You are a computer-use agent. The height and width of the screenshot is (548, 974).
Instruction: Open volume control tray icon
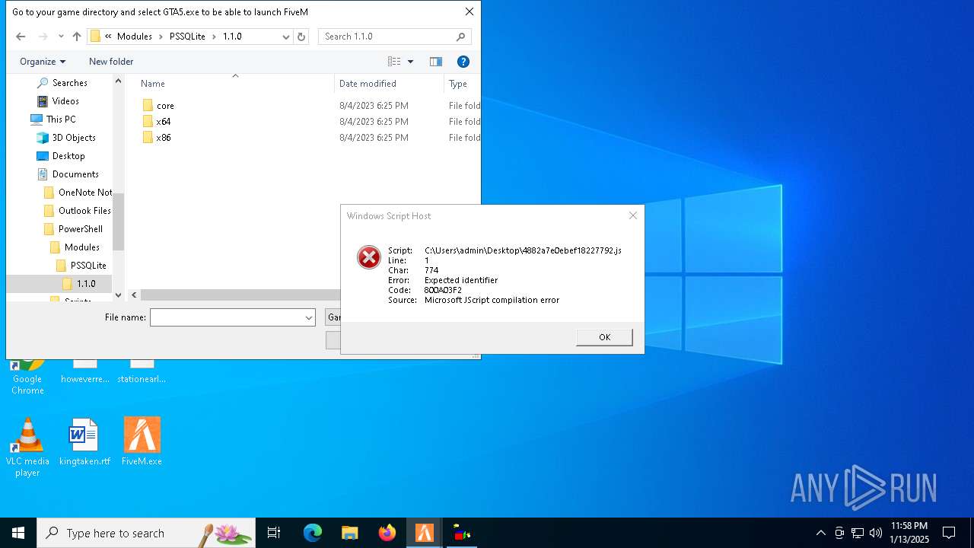point(876,533)
